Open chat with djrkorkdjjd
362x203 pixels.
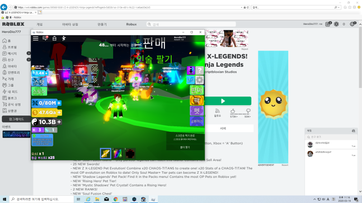331,144
